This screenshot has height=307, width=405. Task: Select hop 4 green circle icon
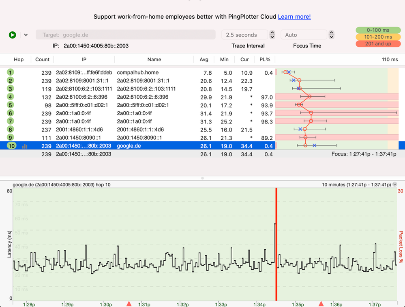point(10,97)
